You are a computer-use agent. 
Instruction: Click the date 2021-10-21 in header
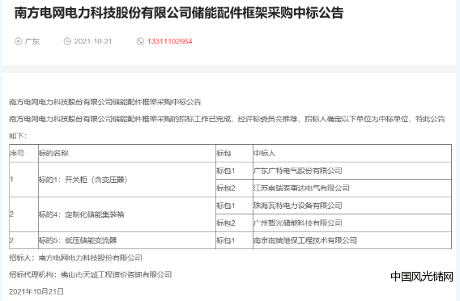[x=93, y=41]
